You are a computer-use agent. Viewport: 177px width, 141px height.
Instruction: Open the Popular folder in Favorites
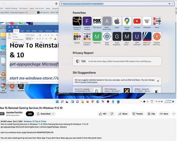click(x=77, y=37)
